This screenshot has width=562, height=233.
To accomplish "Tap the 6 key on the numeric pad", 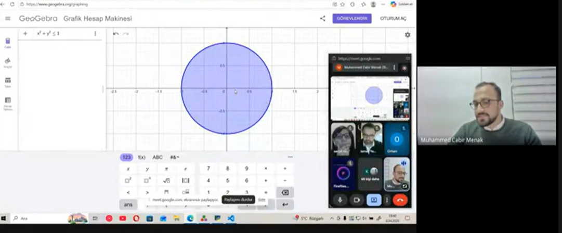I will coord(246,180).
